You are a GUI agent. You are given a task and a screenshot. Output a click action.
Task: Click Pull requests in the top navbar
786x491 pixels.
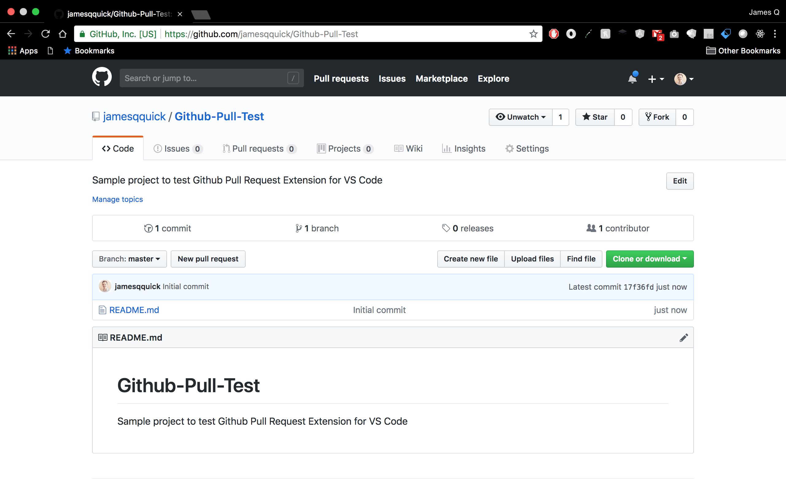pyautogui.click(x=341, y=79)
